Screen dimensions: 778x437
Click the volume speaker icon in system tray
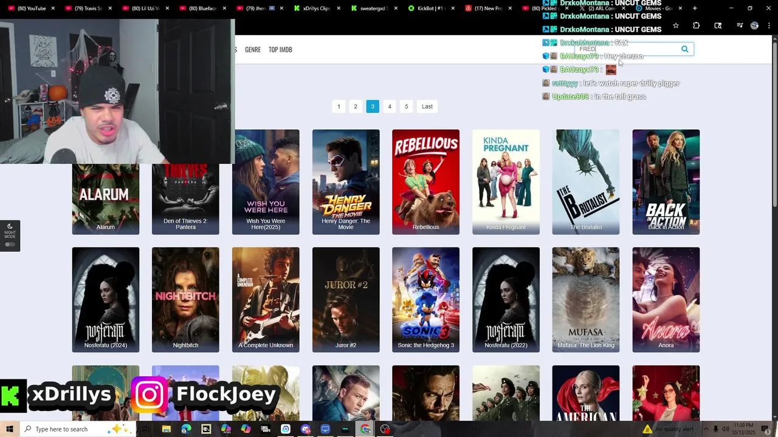pos(725,429)
